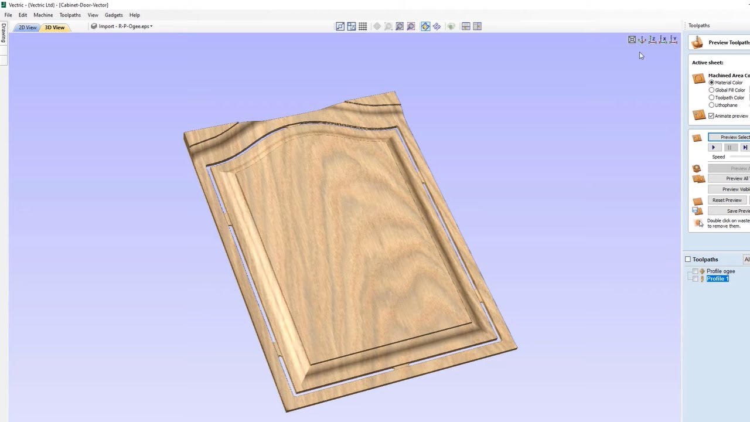The width and height of the screenshot is (750, 422).
Task: View along X axis icon
Action: pyautogui.click(x=663, y=40)
